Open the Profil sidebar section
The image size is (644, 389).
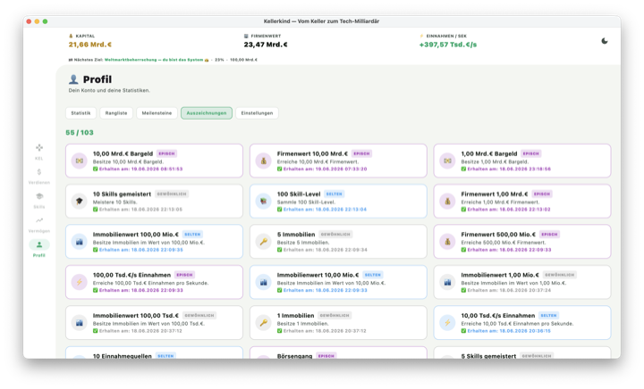tap(39, 249)
